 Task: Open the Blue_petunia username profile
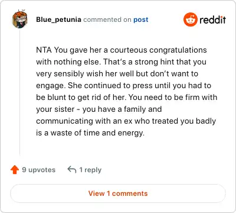pos(58,20)
